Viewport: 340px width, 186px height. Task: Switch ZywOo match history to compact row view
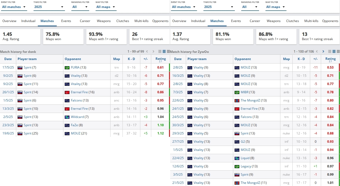330,52
